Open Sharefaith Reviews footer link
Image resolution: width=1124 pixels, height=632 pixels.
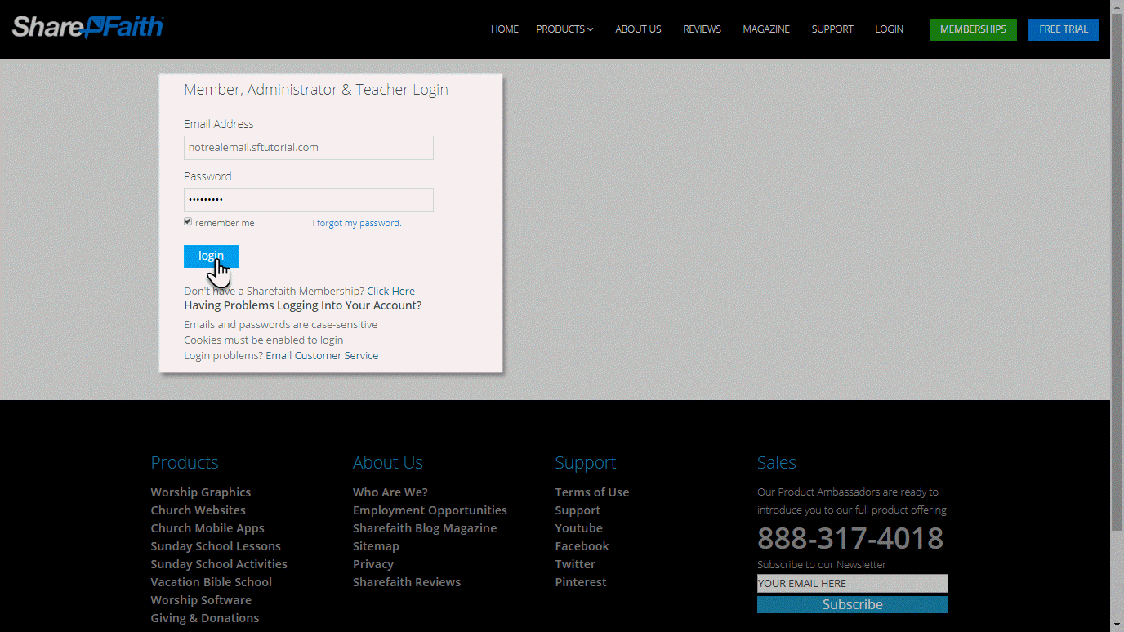point(407,582)
